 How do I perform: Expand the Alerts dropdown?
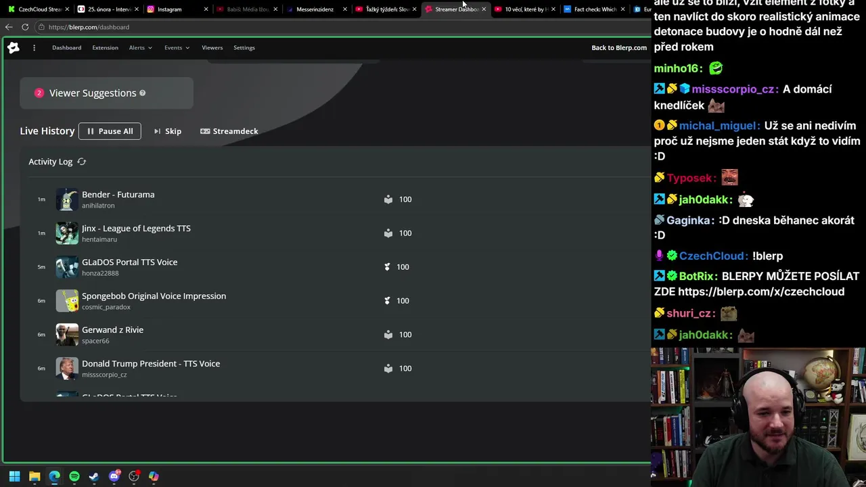[141, 47]
